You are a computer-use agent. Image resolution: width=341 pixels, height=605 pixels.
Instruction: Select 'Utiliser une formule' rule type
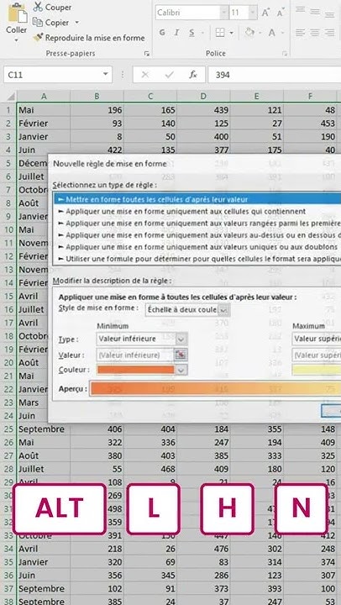coord(197,259)
